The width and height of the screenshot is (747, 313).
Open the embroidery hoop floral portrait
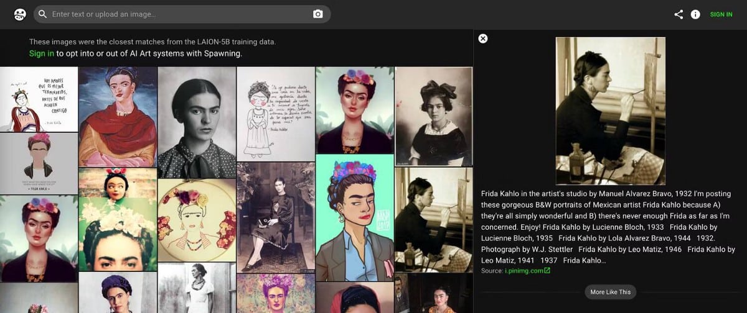(197, 220)
